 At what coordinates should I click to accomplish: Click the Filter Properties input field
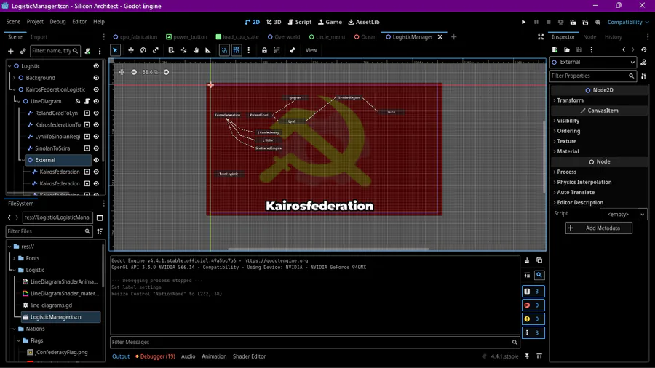click(x=594, y=76)
